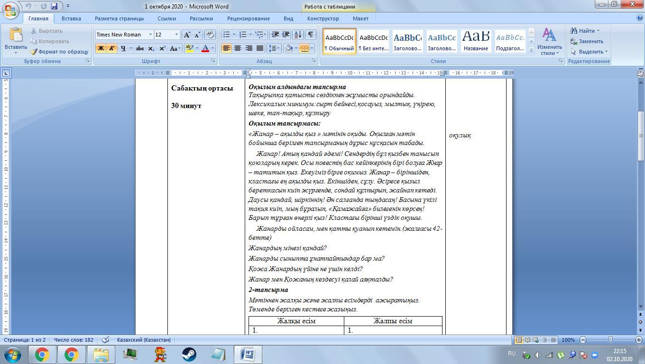The image size is (645, 364).
Task: Expand the Styles gallery list
Action: coord(531,50)
